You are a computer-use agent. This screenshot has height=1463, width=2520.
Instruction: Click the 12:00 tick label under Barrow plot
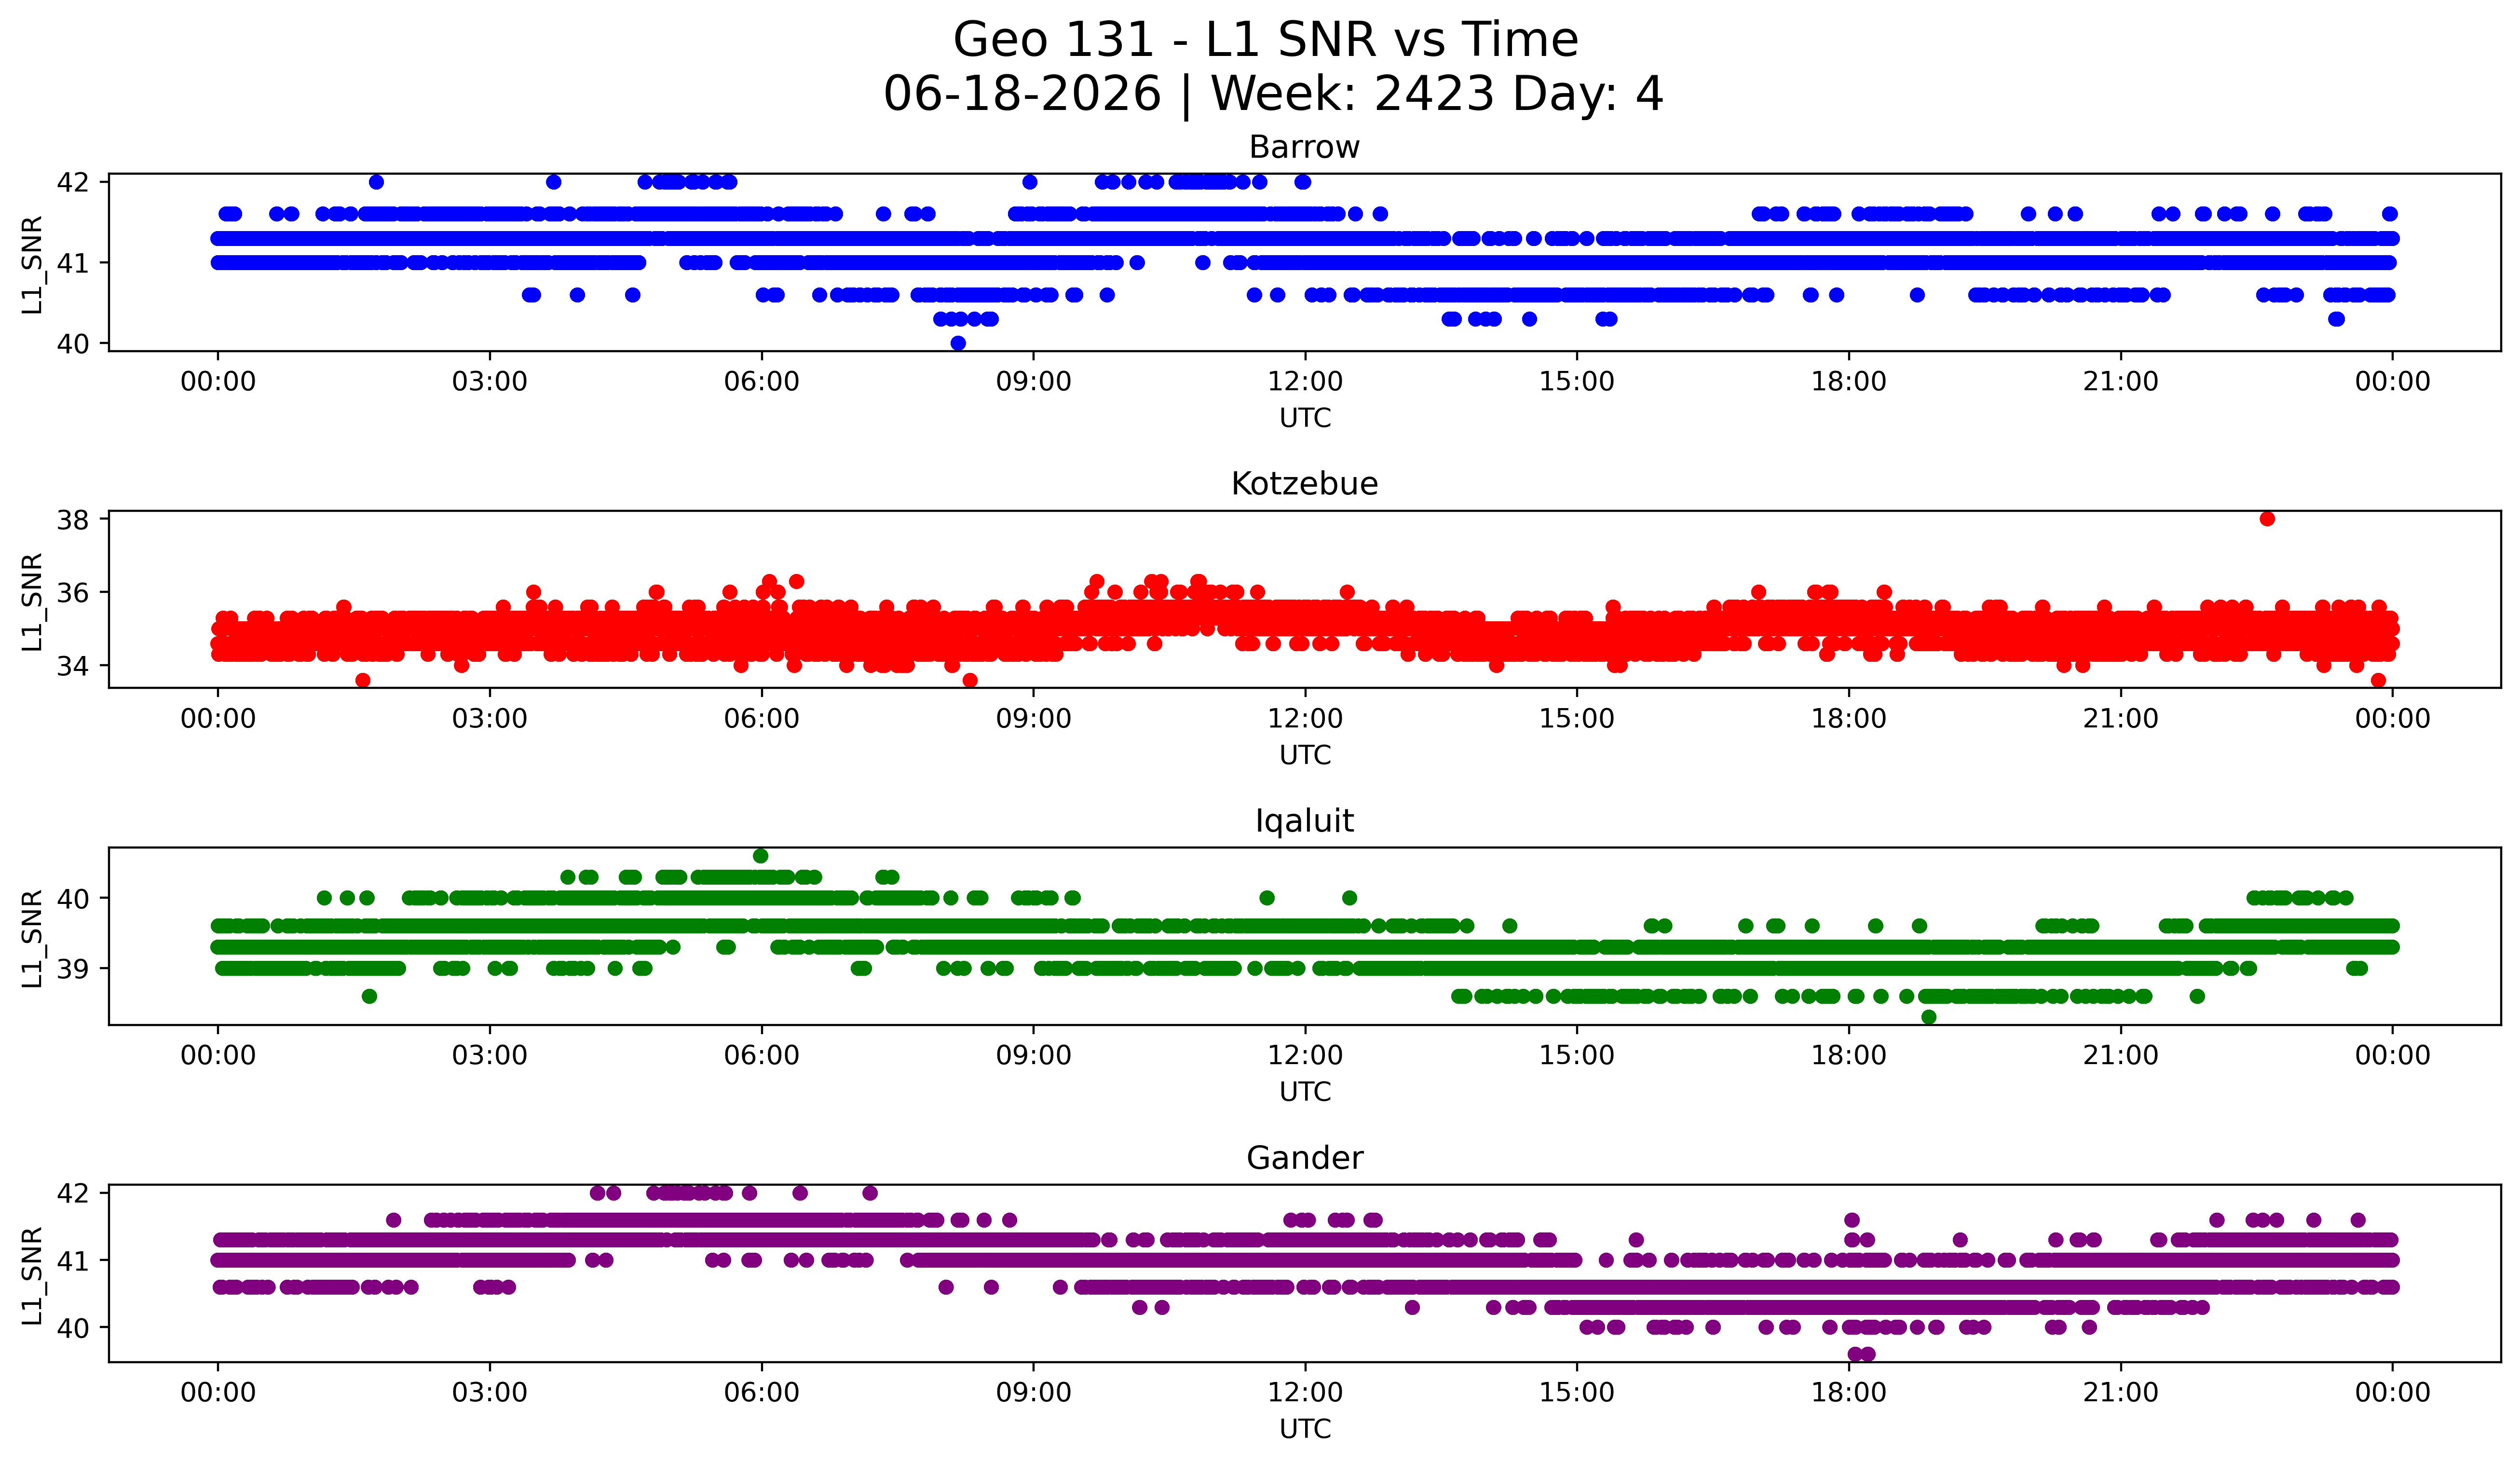[x=1305, y=382]
